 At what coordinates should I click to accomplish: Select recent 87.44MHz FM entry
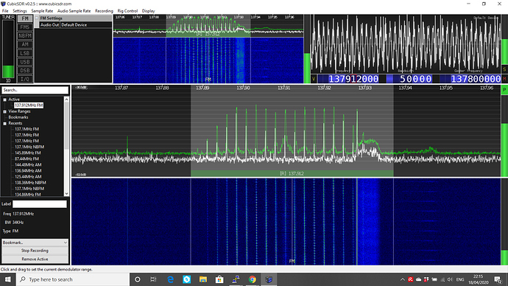[27, 159]
